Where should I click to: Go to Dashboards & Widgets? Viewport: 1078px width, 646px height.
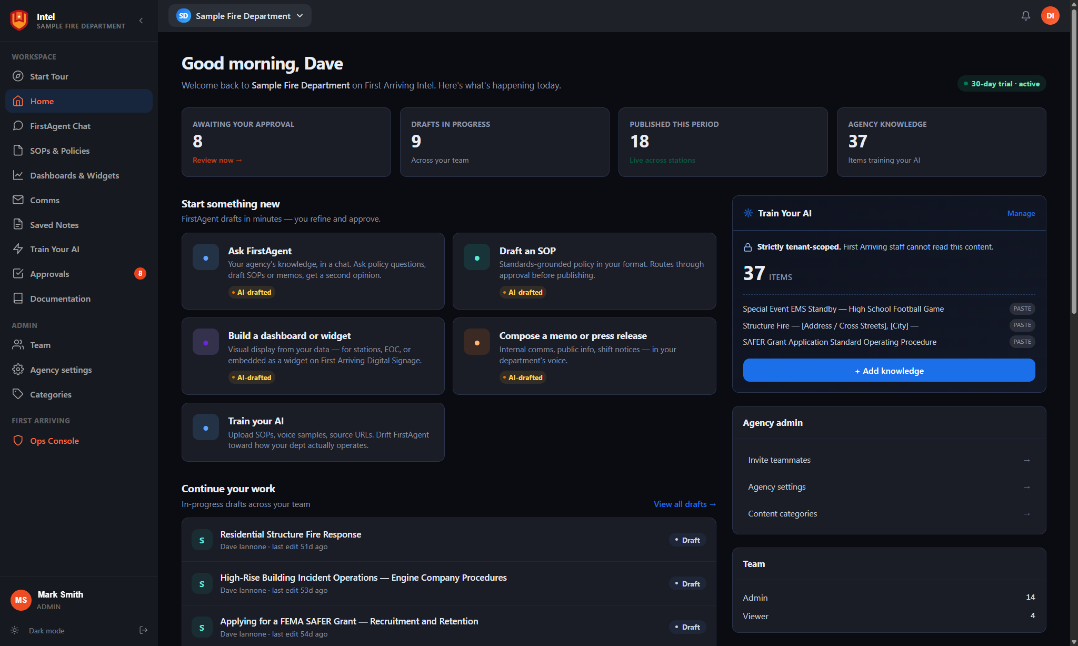pos(79,175)
